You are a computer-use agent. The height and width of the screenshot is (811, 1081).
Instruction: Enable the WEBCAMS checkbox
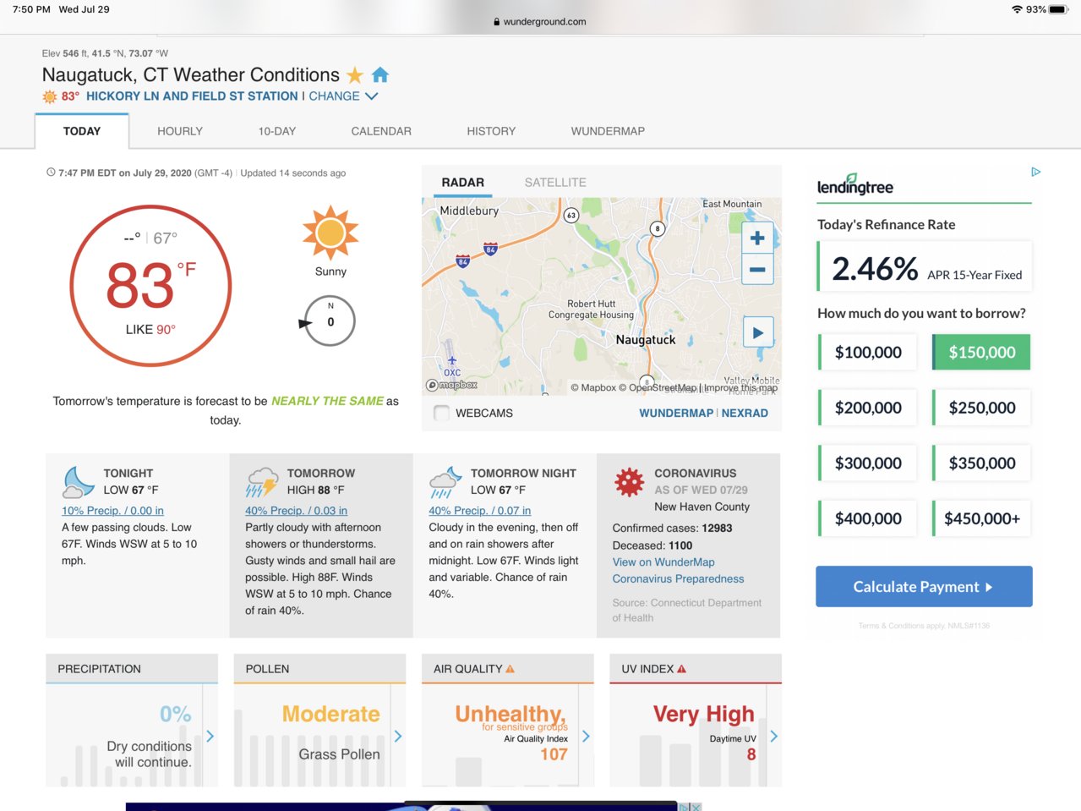coord(441,413)
